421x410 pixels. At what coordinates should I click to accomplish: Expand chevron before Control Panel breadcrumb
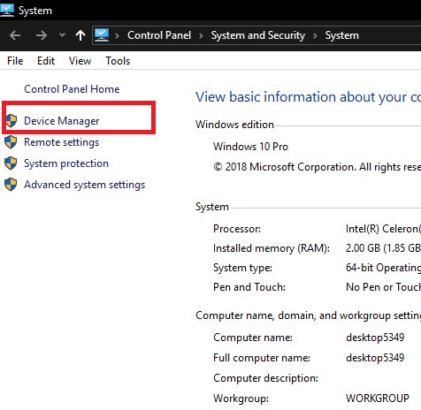(x=117, y=35)
